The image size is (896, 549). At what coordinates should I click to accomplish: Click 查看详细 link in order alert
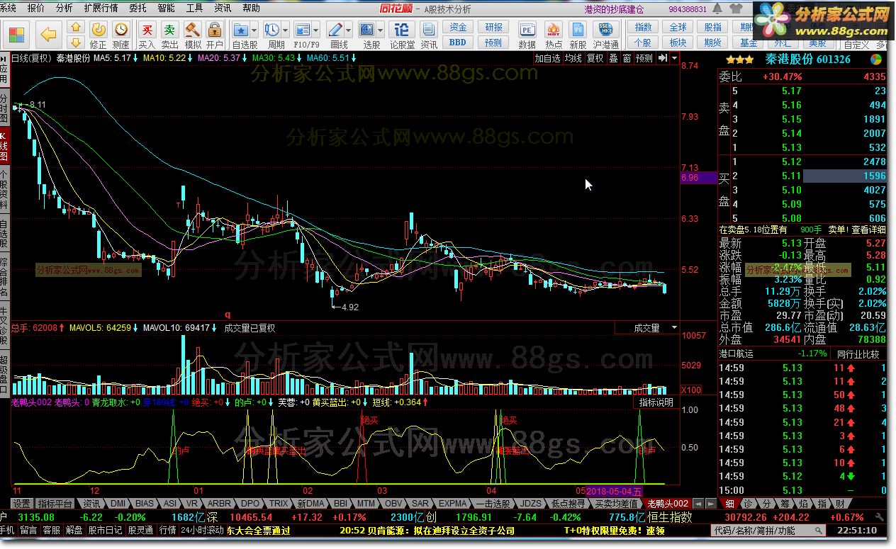pos(868,230)
